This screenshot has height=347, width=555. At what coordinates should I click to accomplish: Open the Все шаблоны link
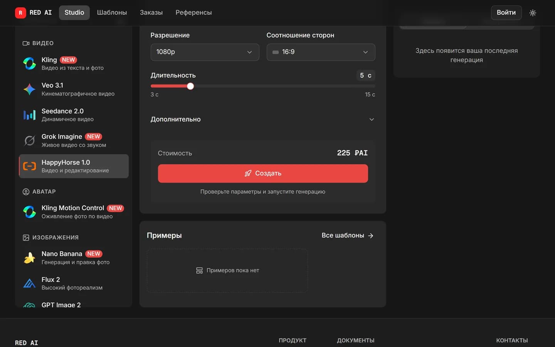point(347,236)
